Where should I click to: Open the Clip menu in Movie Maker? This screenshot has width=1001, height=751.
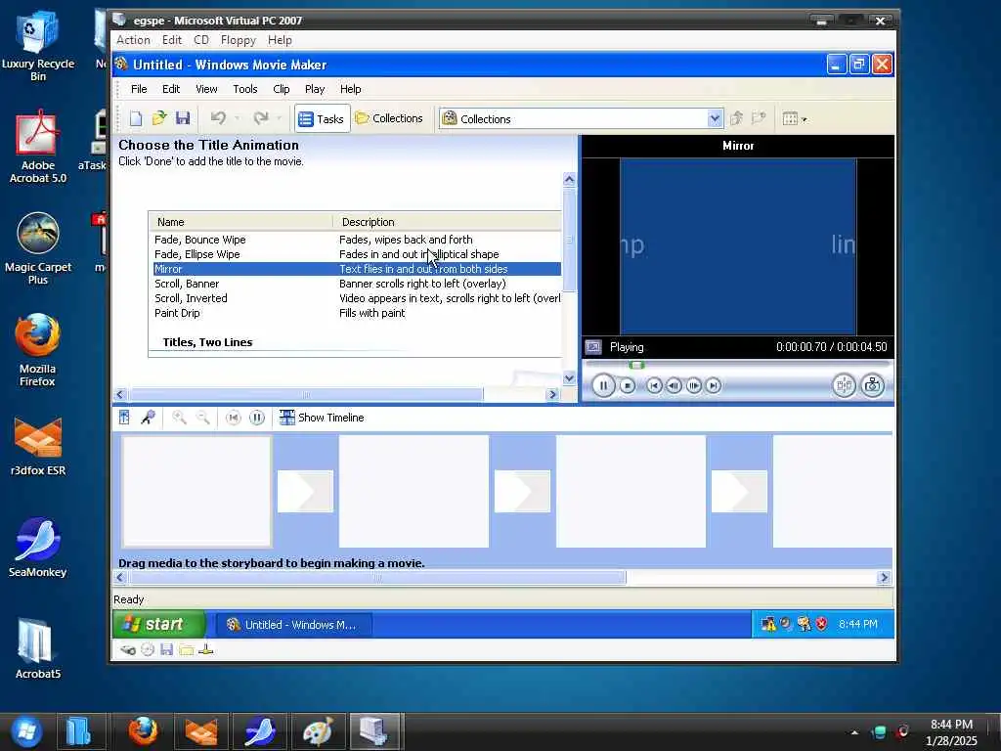[x=282, y=89]
